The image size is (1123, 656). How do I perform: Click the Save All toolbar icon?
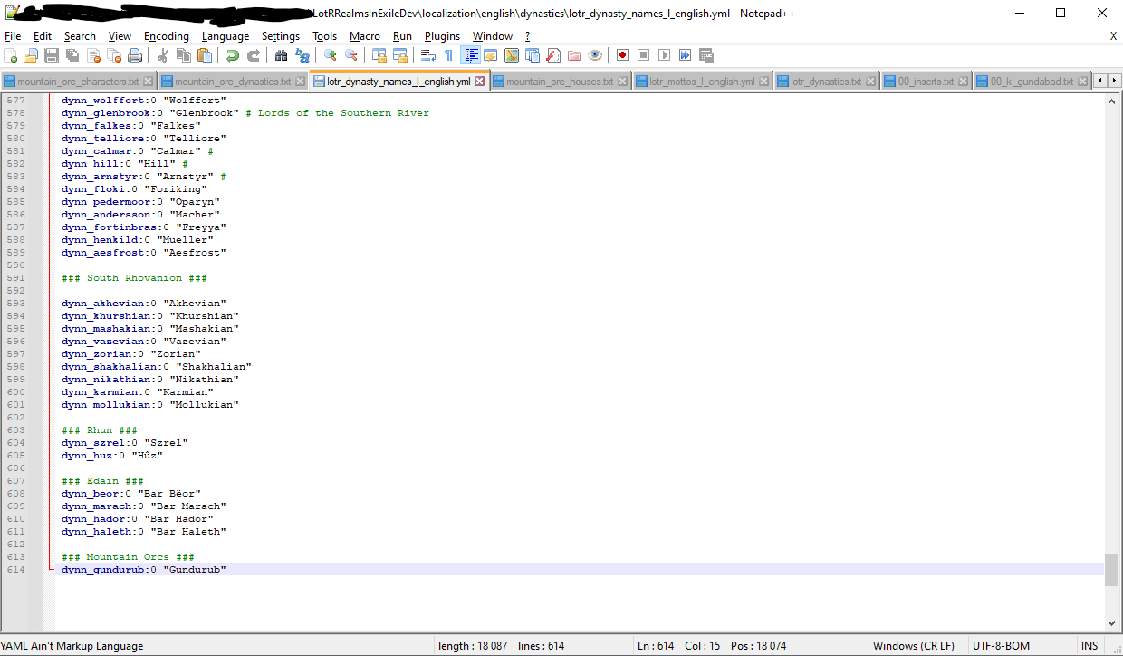click(72, 55)
